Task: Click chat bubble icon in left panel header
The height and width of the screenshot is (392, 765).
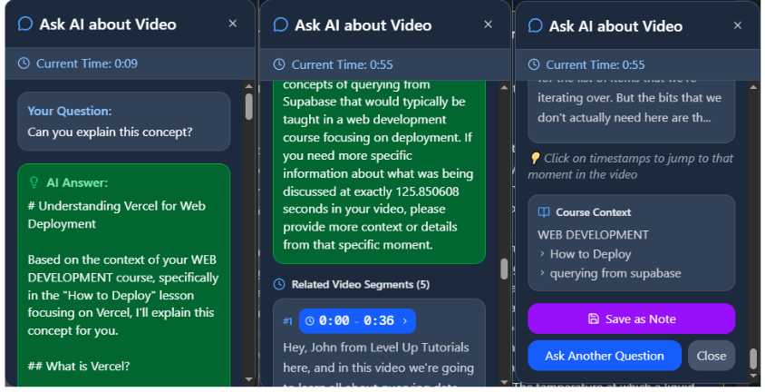Action: coord(25,24)
